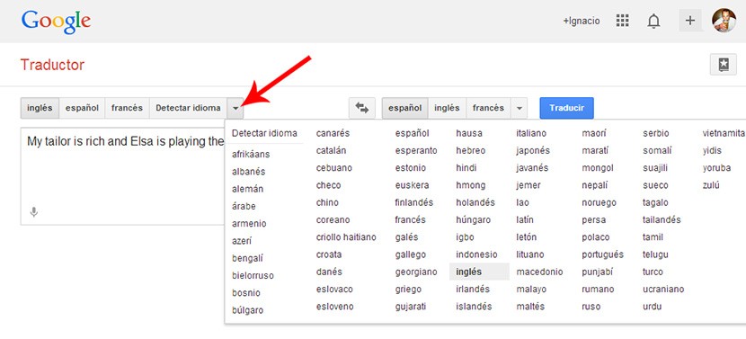Image resolution: width=746 pixels, height=339 pixels.
Task: Select turco in the list
Action: (x=653, y=272)
